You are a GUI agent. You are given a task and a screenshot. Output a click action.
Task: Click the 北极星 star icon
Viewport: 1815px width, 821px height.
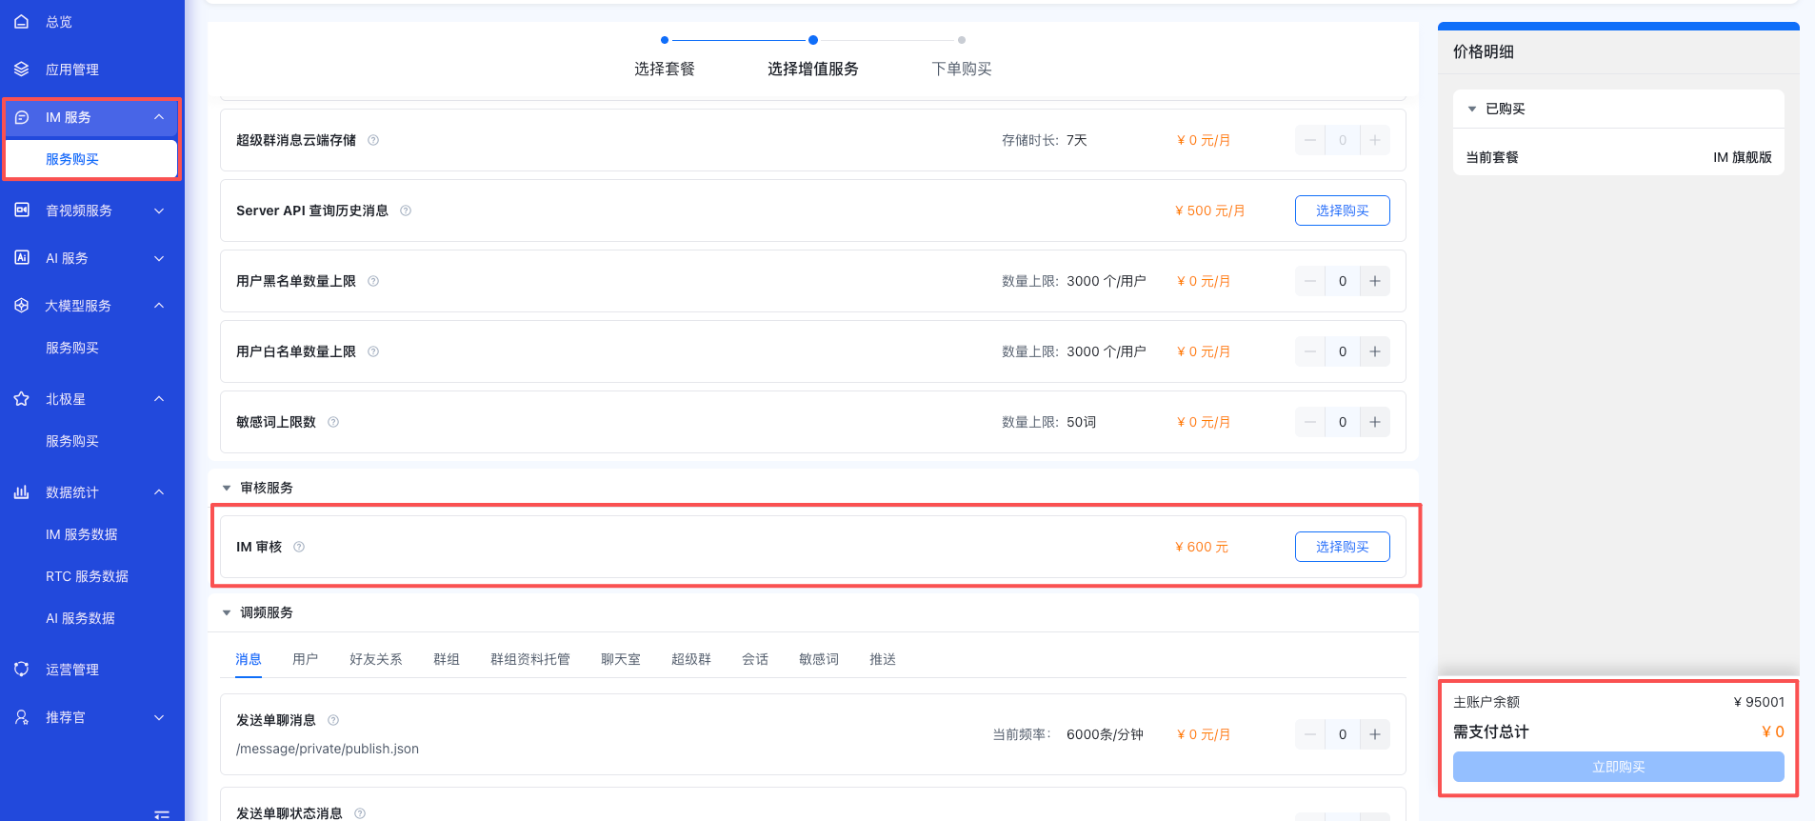[21, 398]
